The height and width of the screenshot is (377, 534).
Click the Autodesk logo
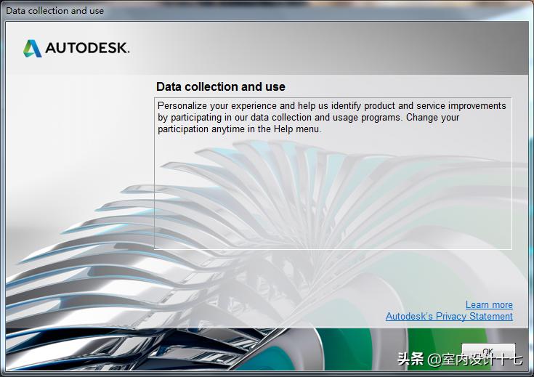pos(76,48)
